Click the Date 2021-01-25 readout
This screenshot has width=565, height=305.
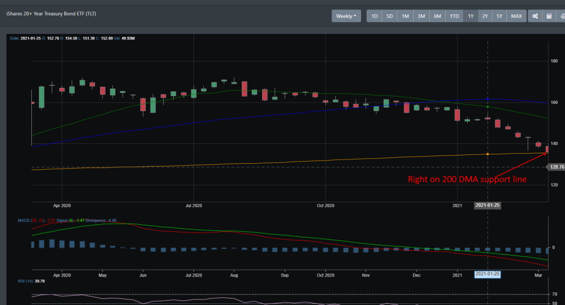coord(26,38)
